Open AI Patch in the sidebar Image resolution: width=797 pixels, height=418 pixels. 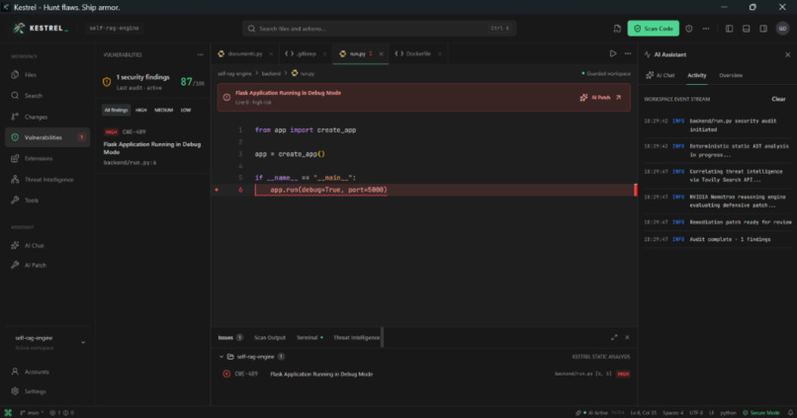tap(47, 265)
